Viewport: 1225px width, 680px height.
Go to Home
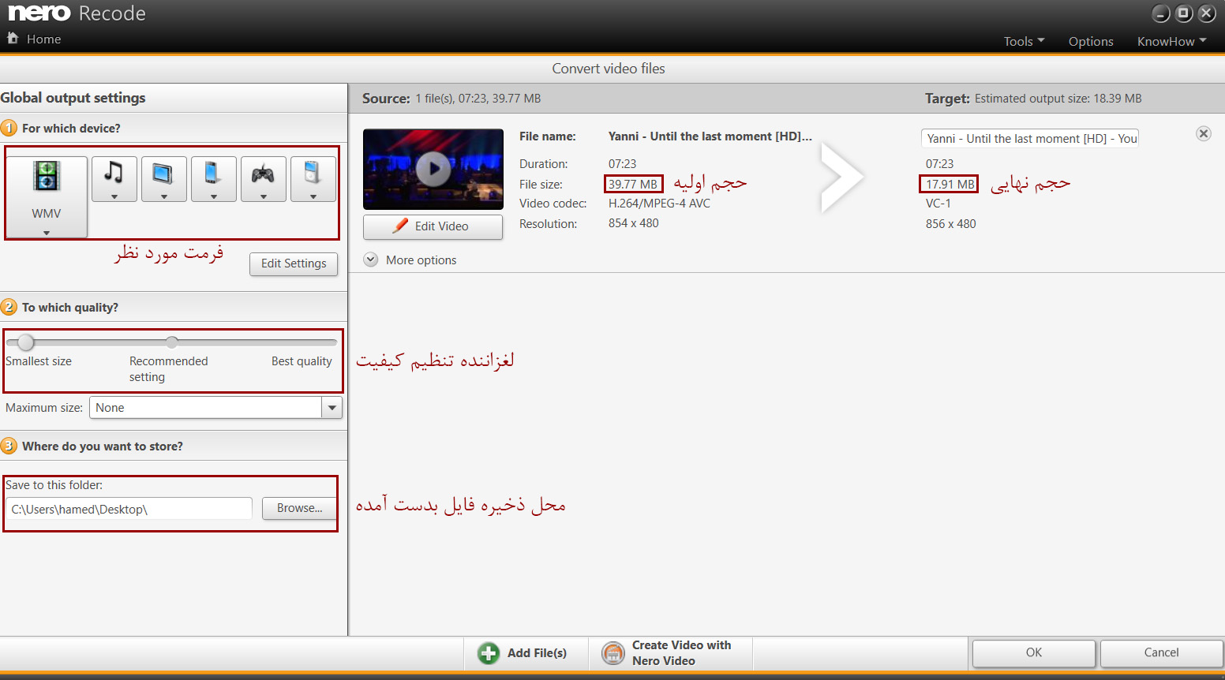click(43, 39)
